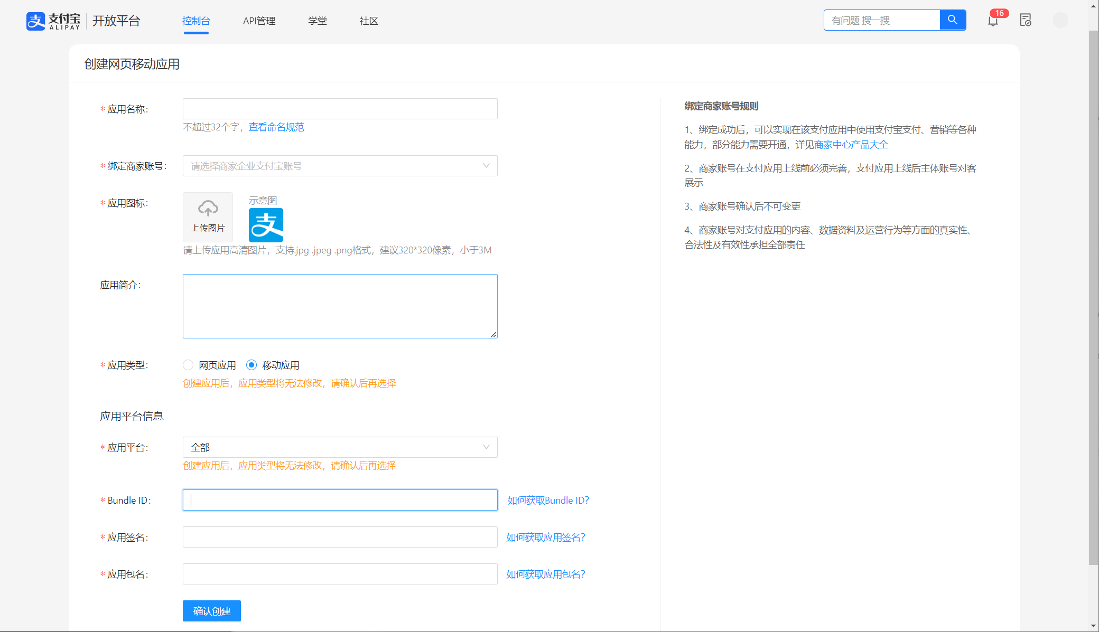Click the page vertical scrollbar thumb

pyautogui.click(x=1093, y=298)
